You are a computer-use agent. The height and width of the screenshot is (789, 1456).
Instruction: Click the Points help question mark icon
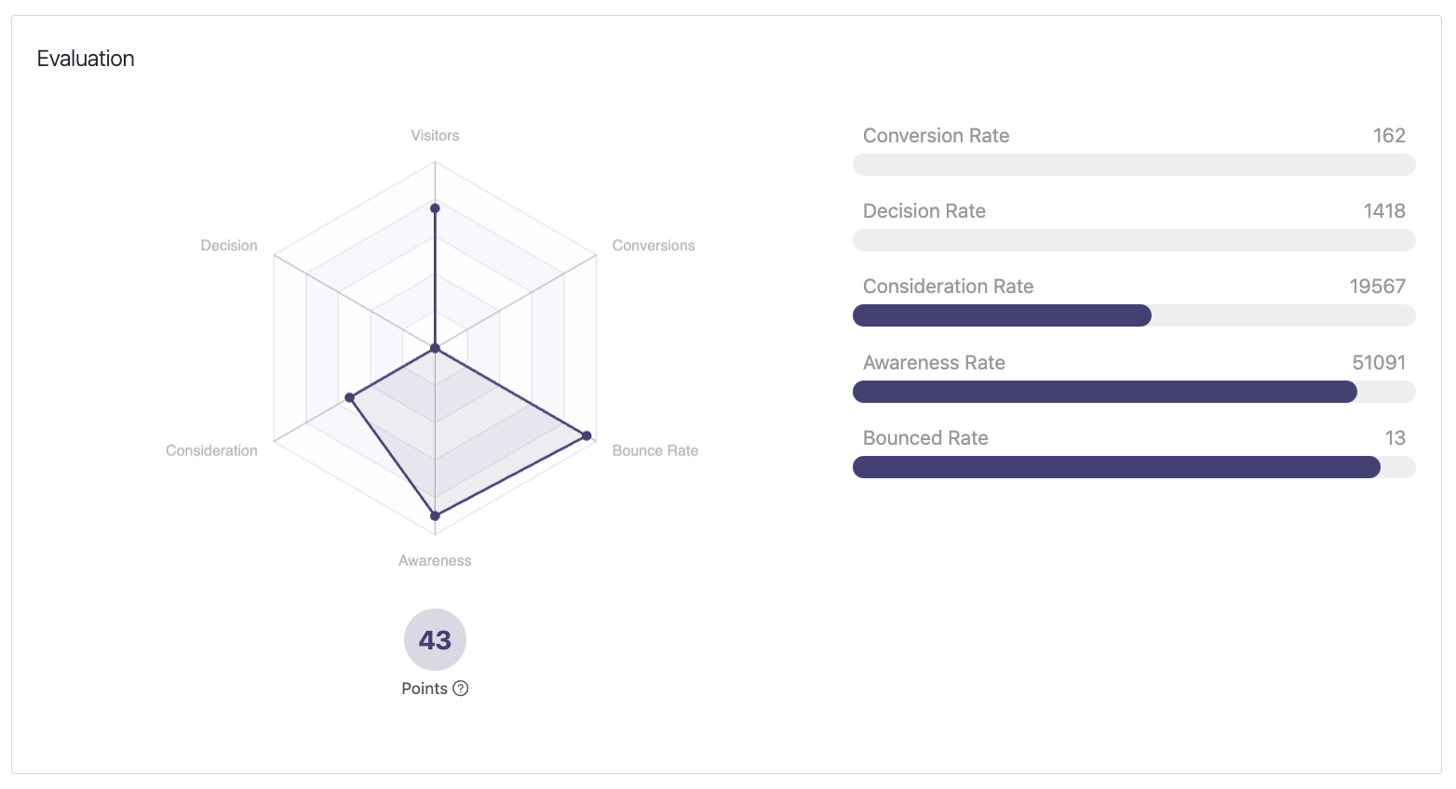click(460, 689)
